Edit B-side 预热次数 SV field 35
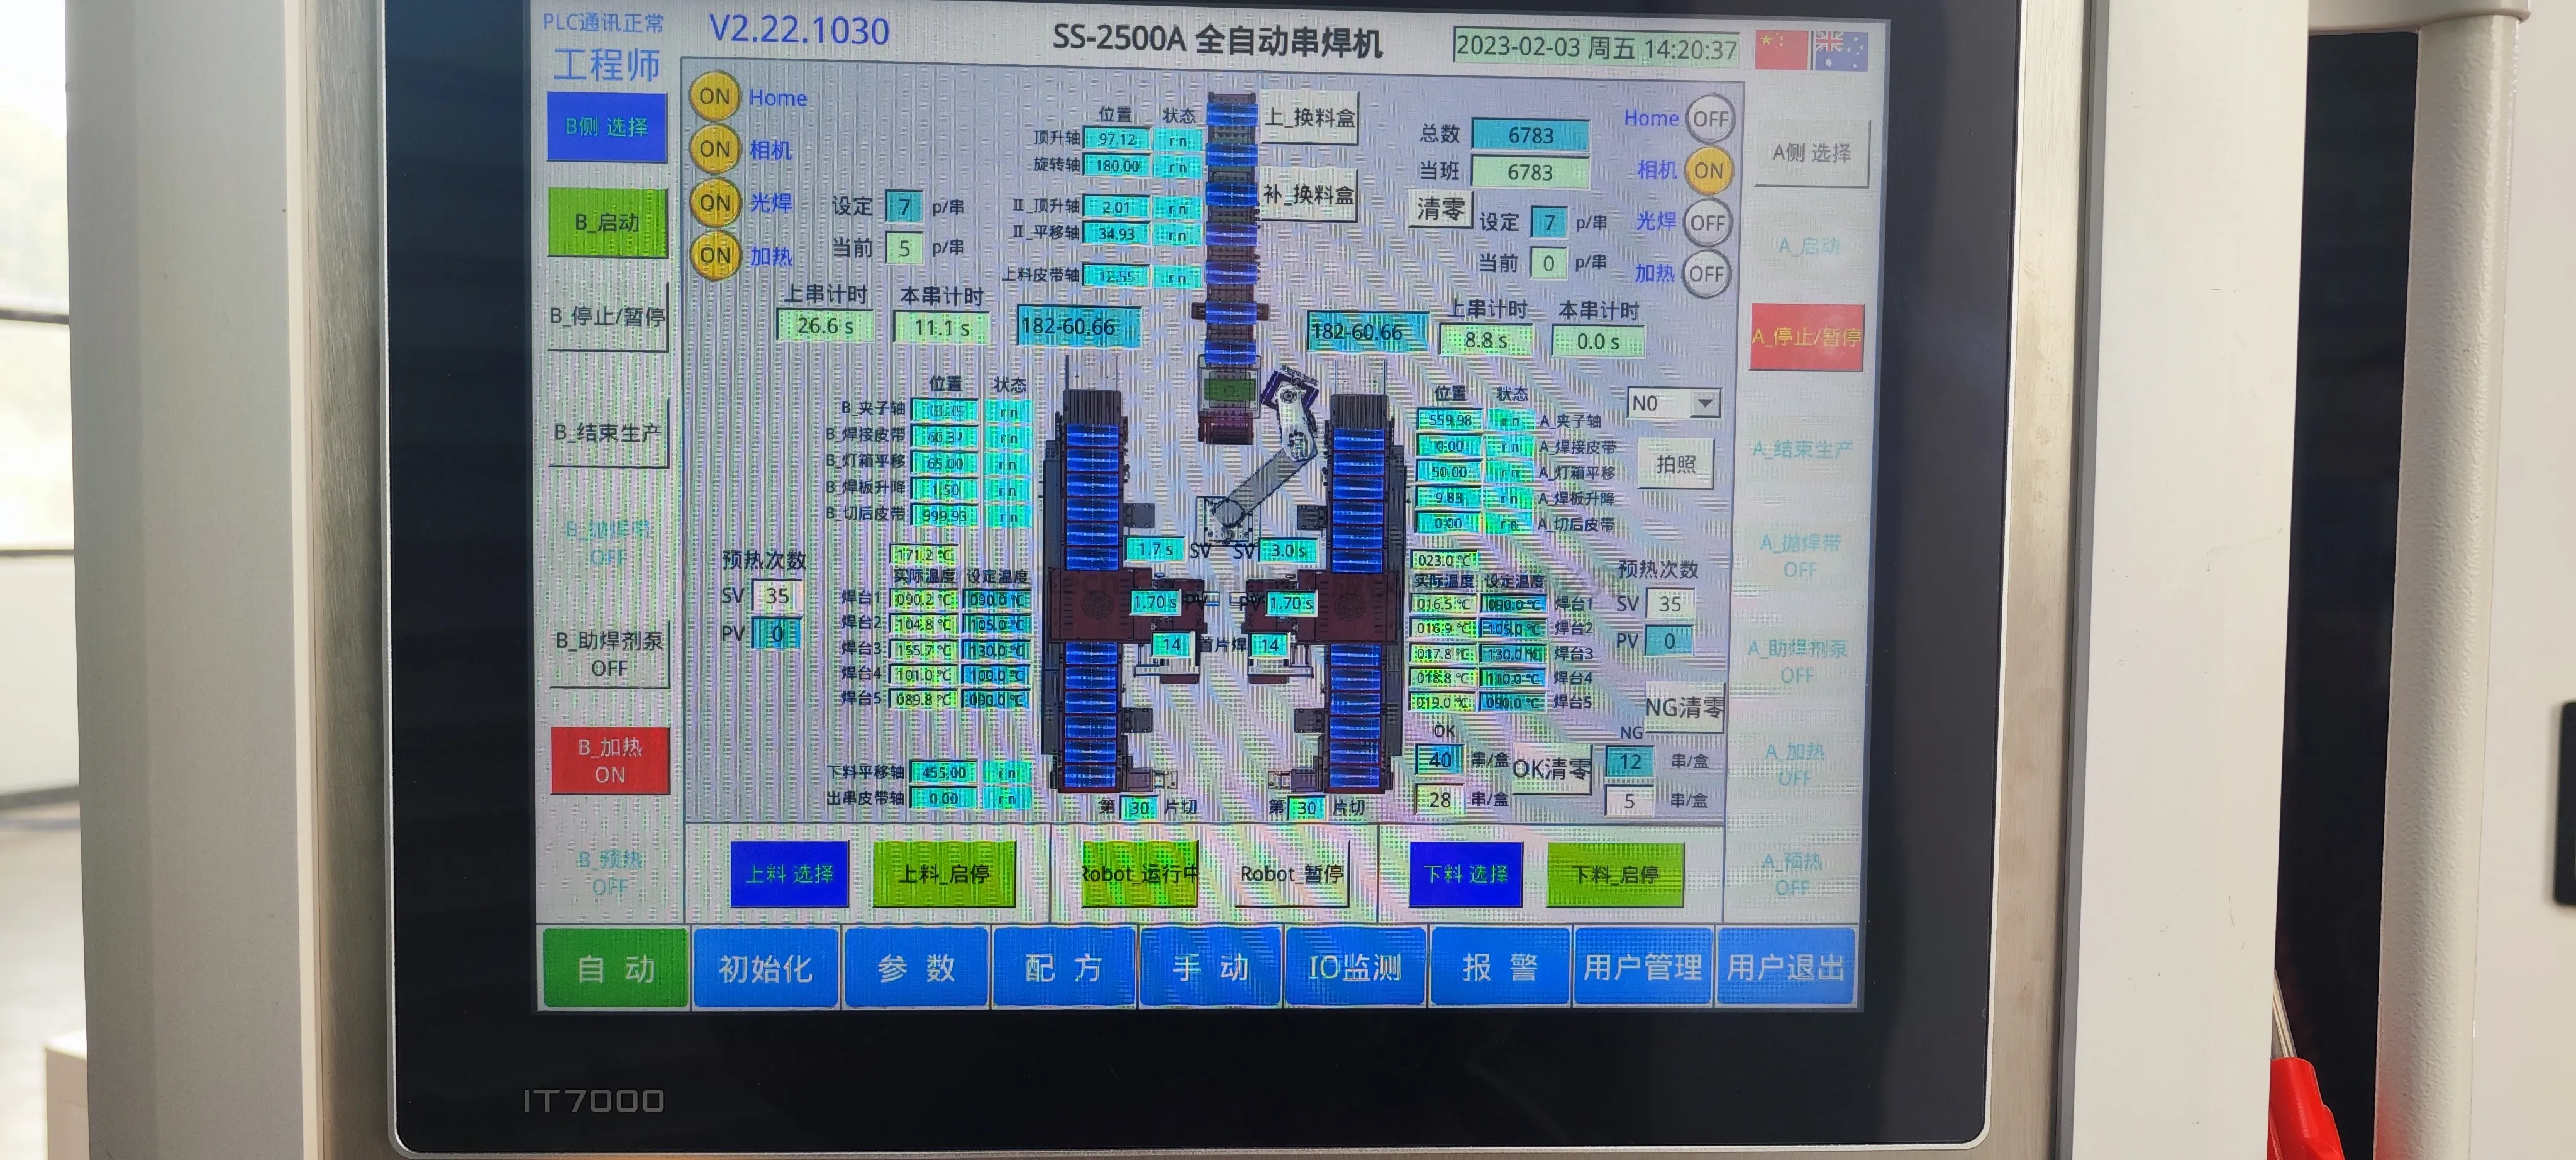 click(x=777, y=596)
